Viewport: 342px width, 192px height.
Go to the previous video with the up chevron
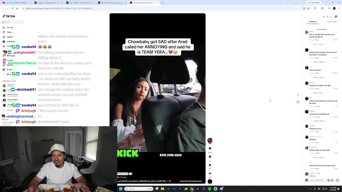coord(298,95)
